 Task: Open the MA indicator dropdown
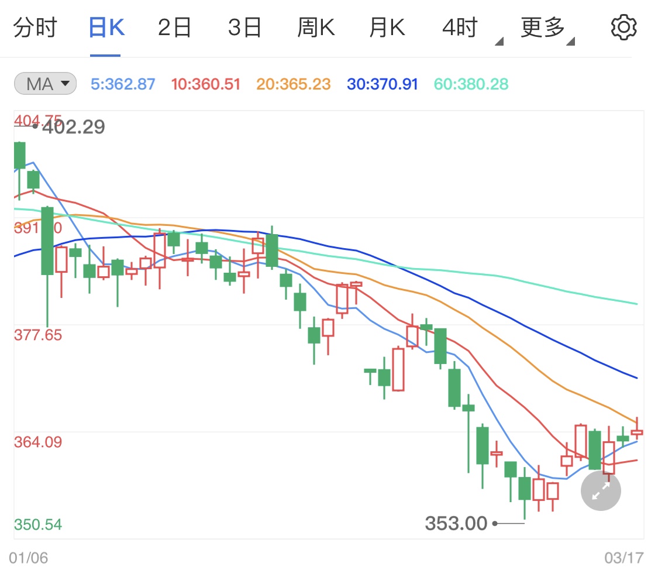(x=45, y=84)
